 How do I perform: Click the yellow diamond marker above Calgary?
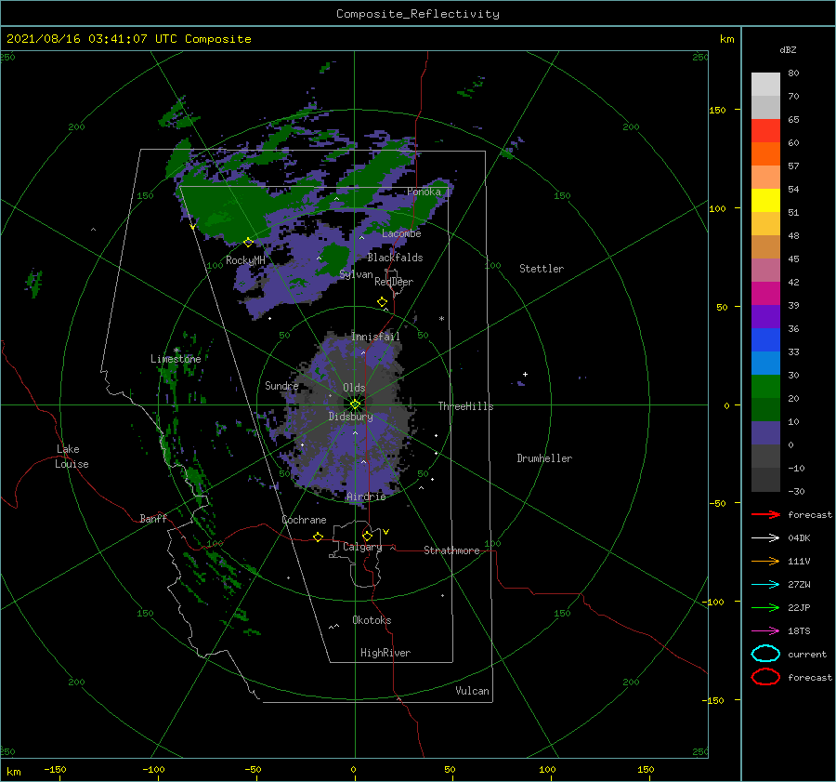pyautogui.click(x=367, y=536)
